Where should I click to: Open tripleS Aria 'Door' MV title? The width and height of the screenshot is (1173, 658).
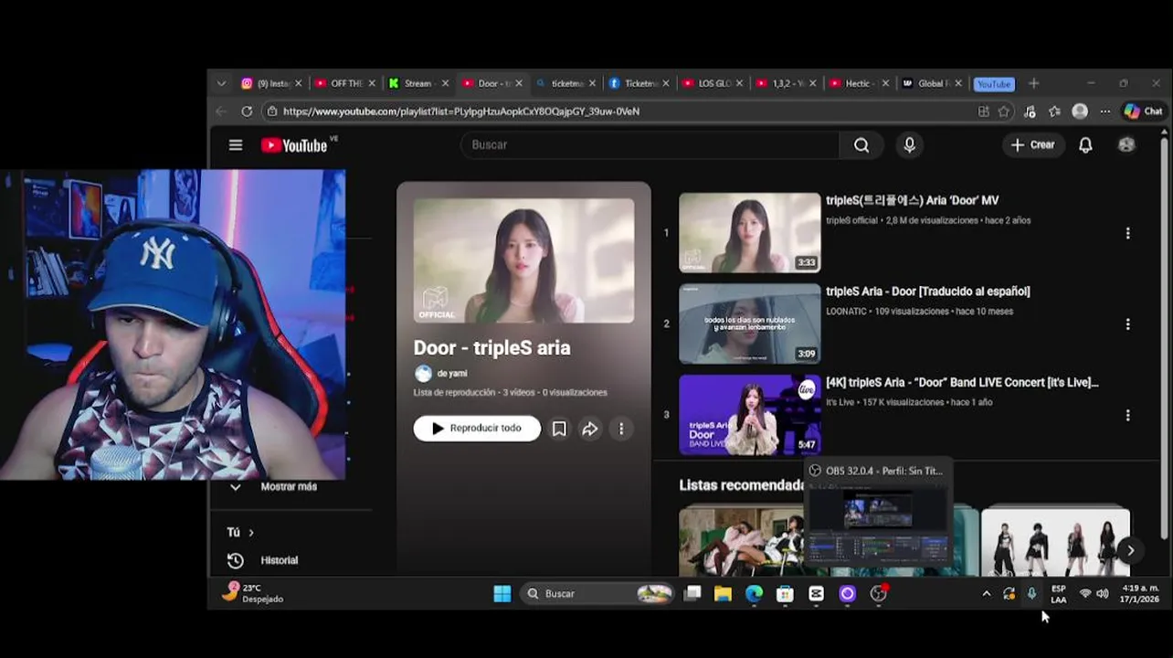pyautogui.click(x=912, y=200)
